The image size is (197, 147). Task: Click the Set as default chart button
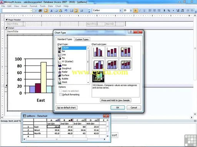tap(67, 108)
